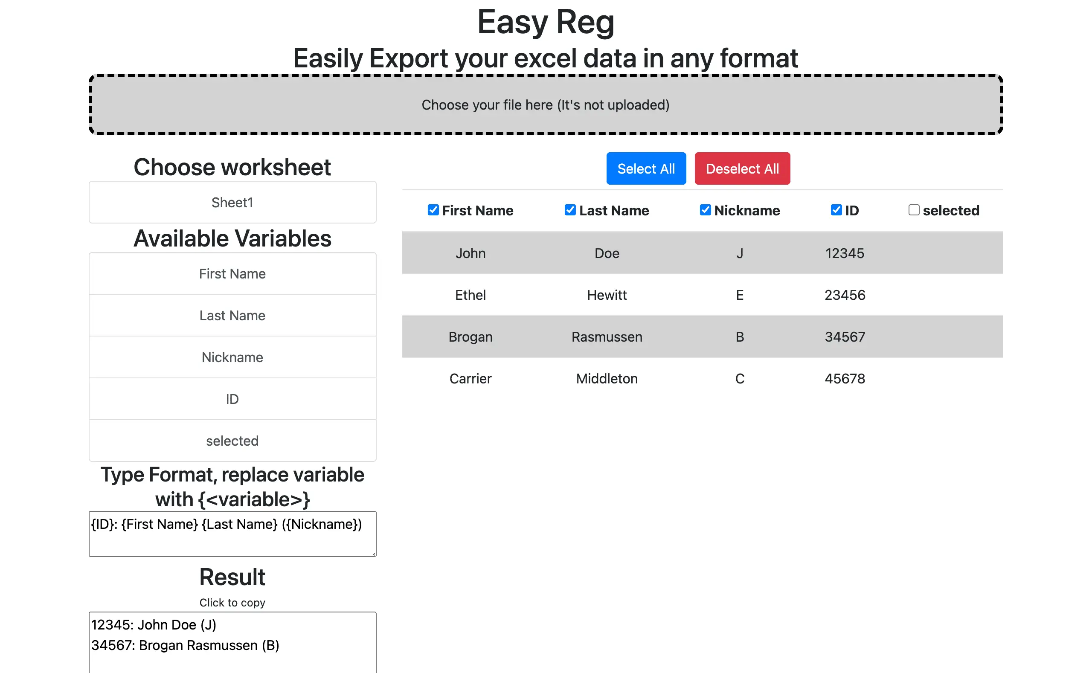Image resolution: width=1092 pixels, height=673 pixels.
Task: Expand the Available Variables list
Action: [232, 357]
